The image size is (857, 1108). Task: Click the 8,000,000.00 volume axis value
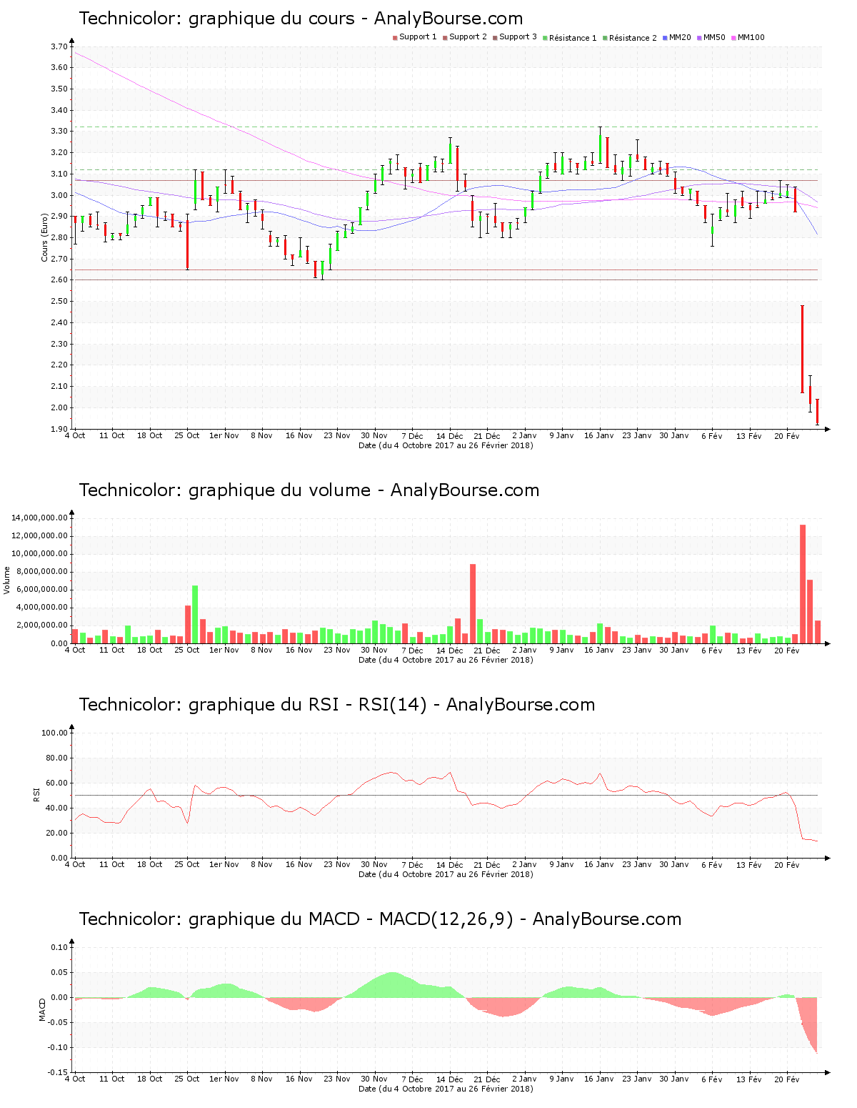(x=42, y=572)
